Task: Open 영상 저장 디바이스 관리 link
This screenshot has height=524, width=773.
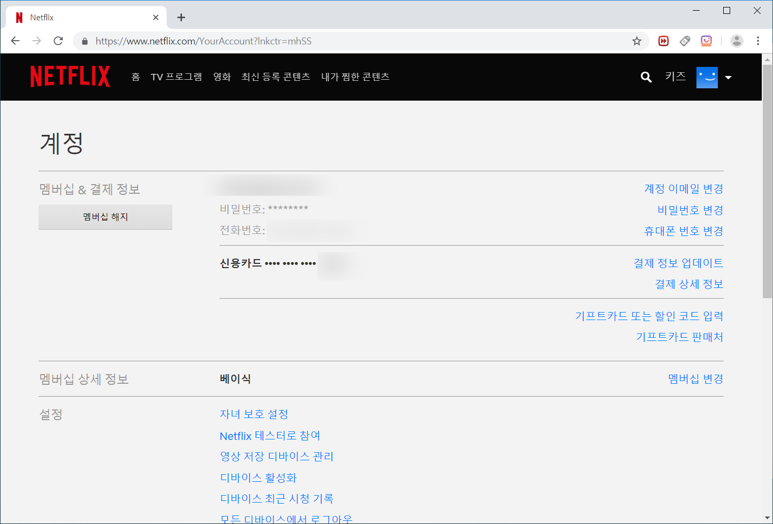Action: (x=277, y=457)
